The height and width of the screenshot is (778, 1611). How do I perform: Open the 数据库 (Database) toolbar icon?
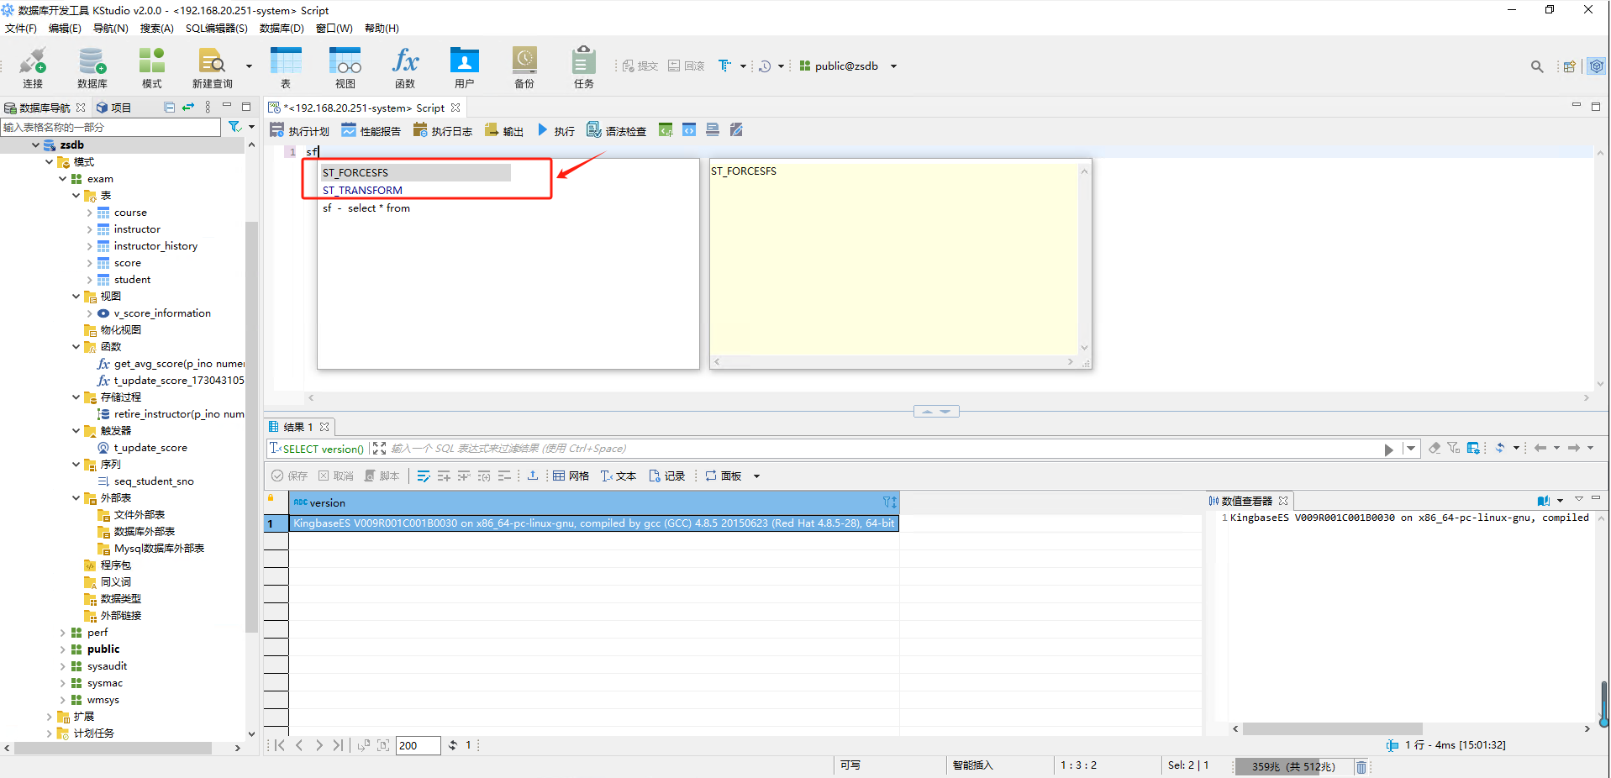pyautogui.click(x=92, y=67)
